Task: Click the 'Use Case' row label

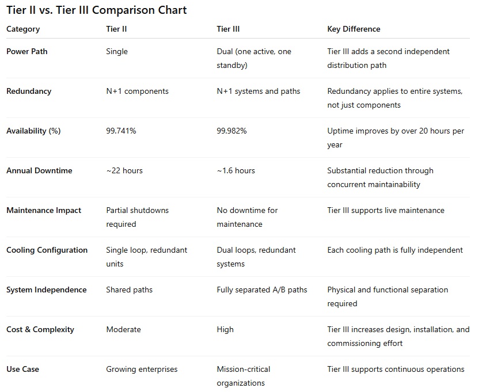Action: [23, 369]
